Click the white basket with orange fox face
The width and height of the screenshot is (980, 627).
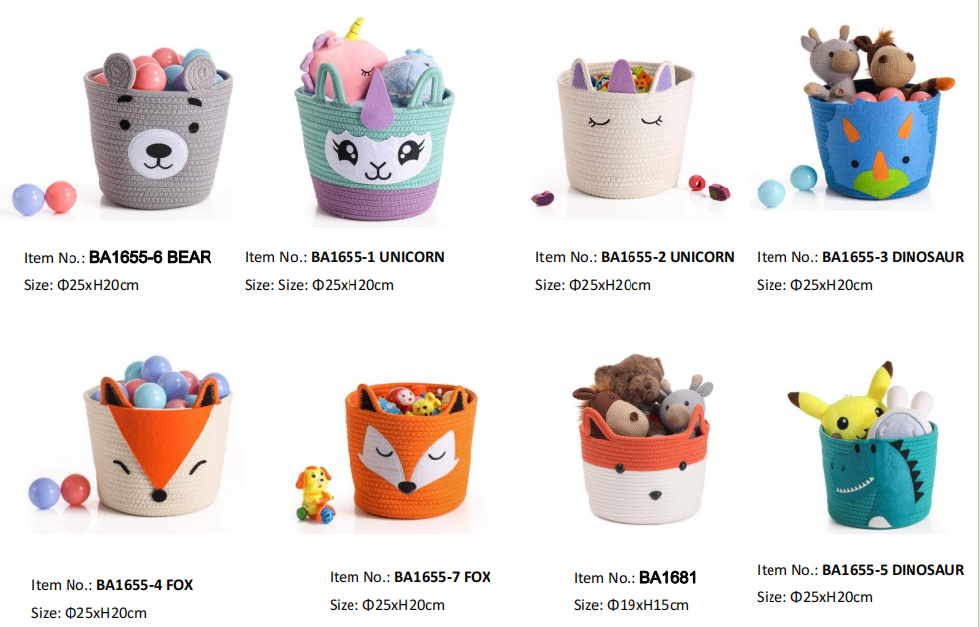pos(158,445)
